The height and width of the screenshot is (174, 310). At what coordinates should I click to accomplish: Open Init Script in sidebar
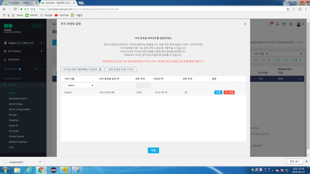click(14, 131)
